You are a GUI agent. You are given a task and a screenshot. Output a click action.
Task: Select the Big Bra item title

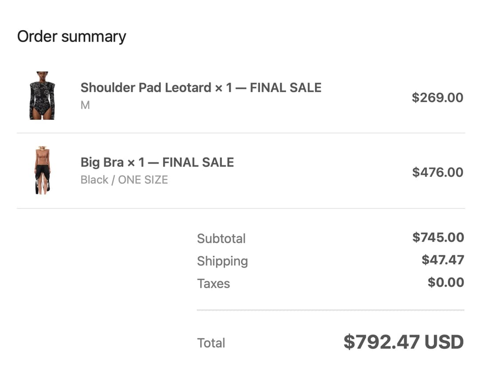pos(157,162)
